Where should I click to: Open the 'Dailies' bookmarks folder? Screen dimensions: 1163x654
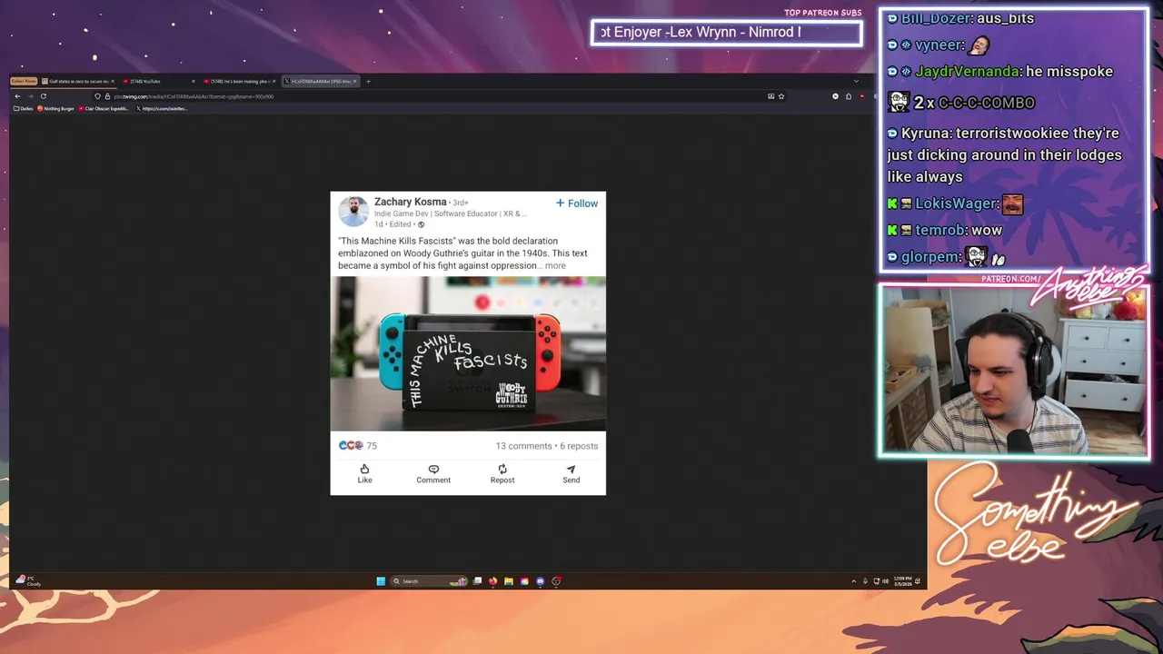25,109
